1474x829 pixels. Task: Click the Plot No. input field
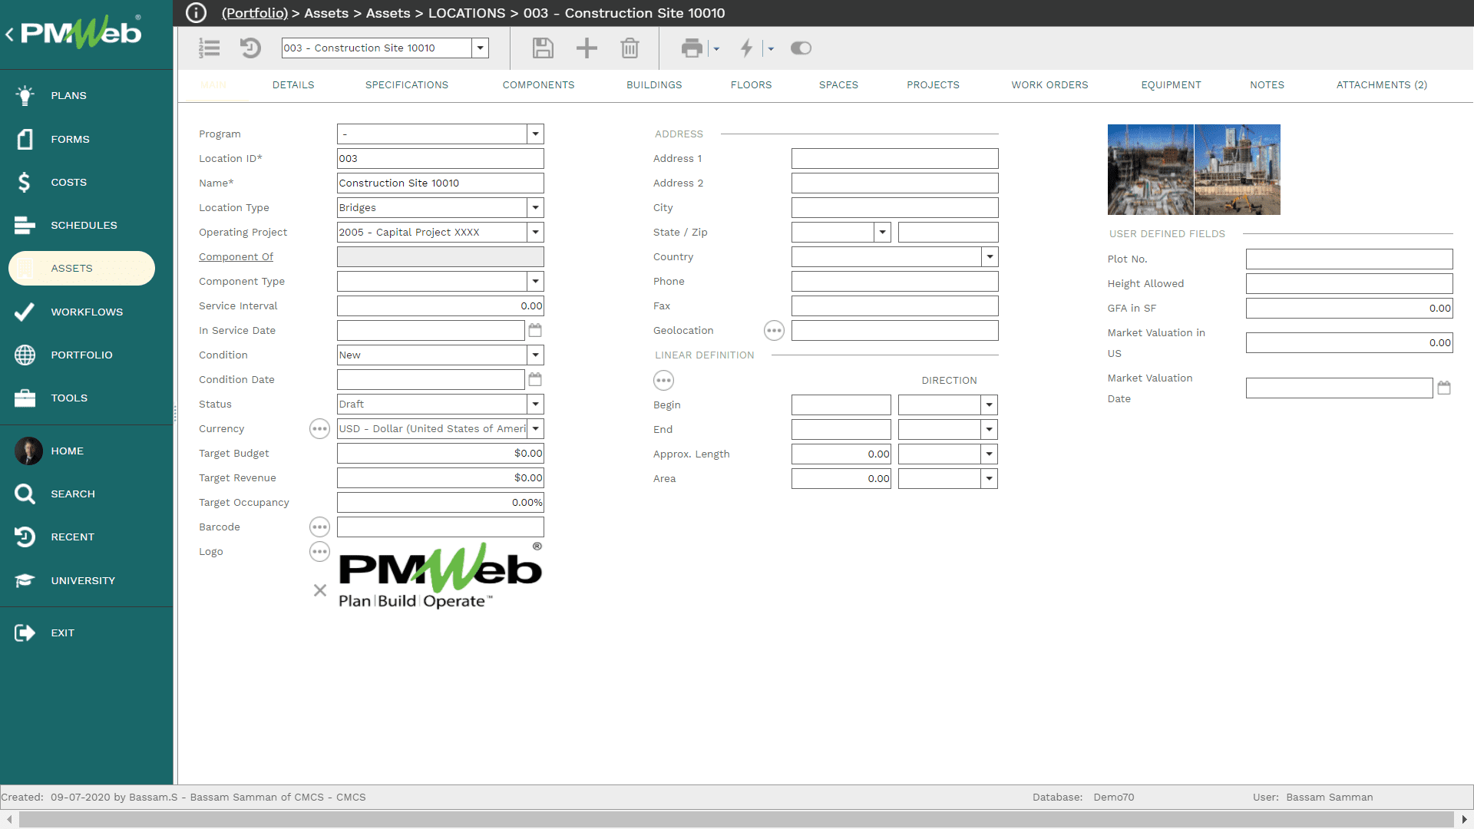1349,259
